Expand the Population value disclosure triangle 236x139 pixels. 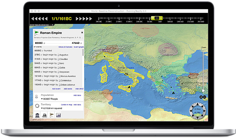pos(42,99)
